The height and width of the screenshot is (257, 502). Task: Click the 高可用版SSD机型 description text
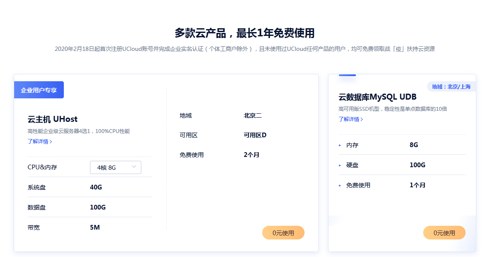click(392, 109)
